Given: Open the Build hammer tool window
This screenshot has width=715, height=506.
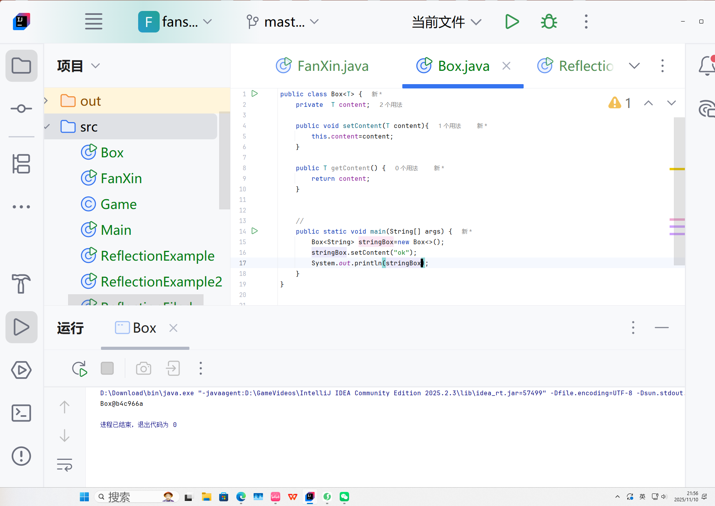Looking at the screenshot, I should tap(22, 283).
